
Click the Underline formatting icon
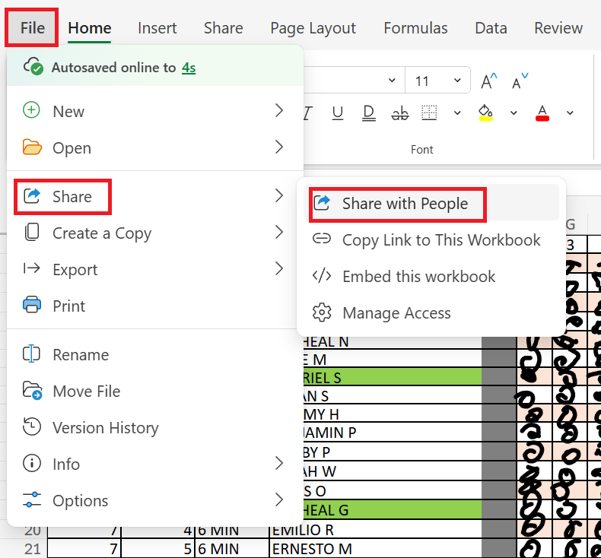pyautogui.click(x=338, y=113)
